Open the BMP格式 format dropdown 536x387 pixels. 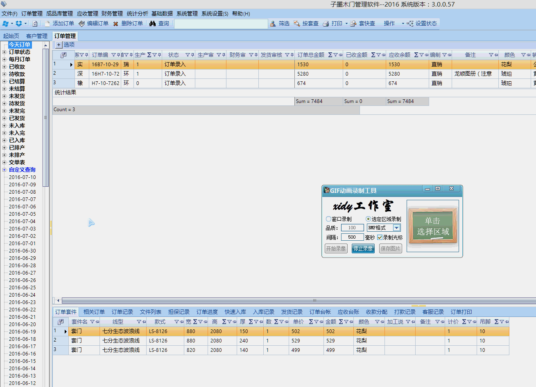pyautogui.click(x=396, y=228)
